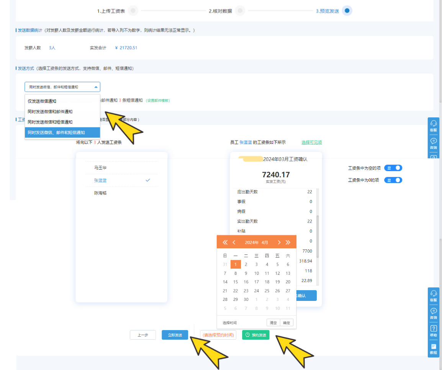Click the payslip preview scrollbar
This screenshot has width=442, height=370.
317,236
